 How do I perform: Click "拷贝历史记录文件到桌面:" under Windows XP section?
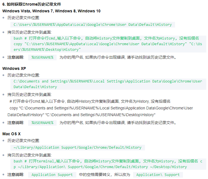30,95
